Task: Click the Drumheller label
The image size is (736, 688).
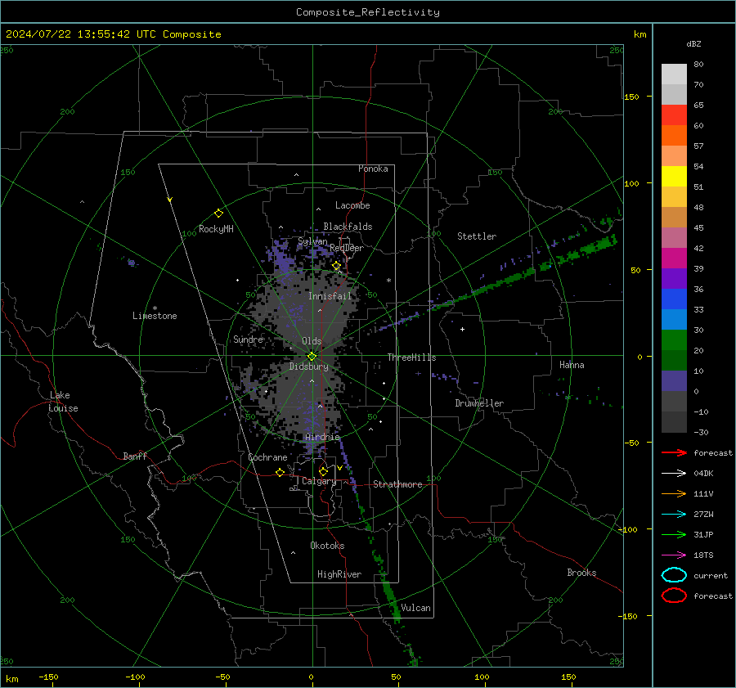Action: (x=479, y=403)
